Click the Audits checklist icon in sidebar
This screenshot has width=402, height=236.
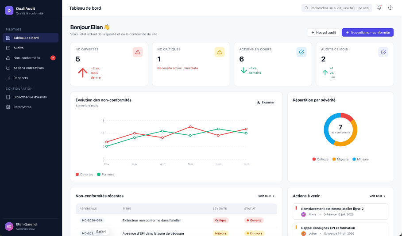pyautogui.click(x=8, y=48)
